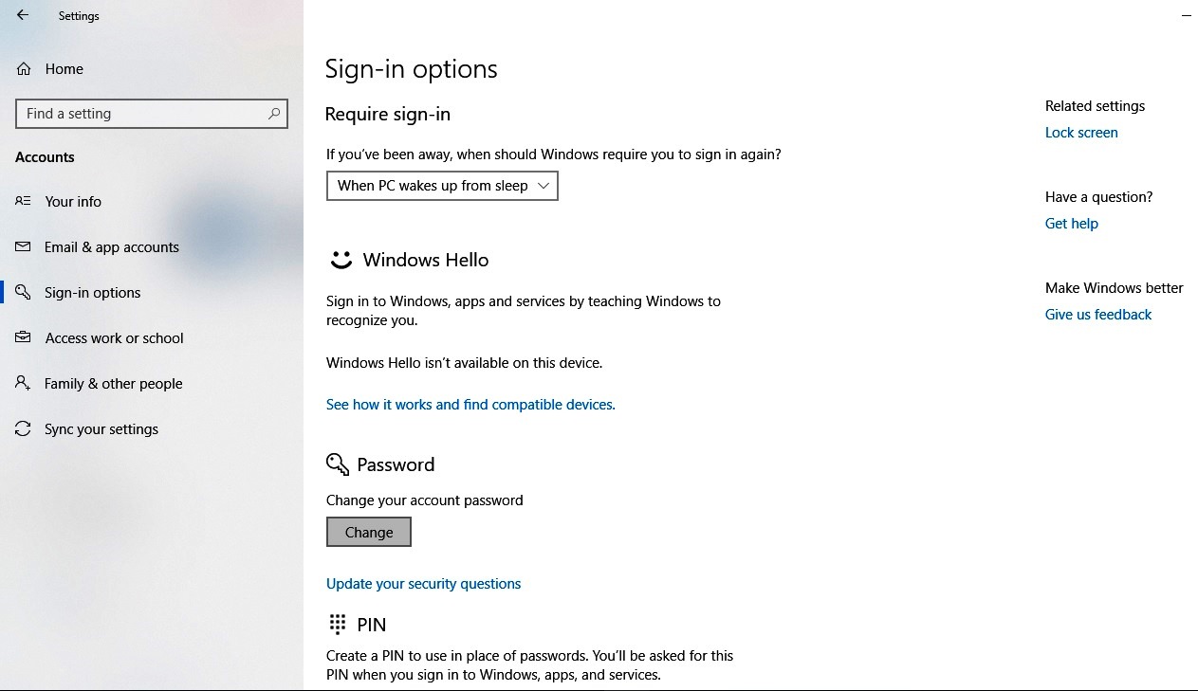Click the back arrow icon
Viewport: 1198px width, 691px height.
click(23, 15)
